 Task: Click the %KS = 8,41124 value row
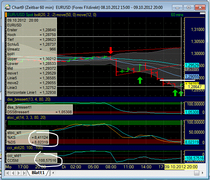click(28, 137)
